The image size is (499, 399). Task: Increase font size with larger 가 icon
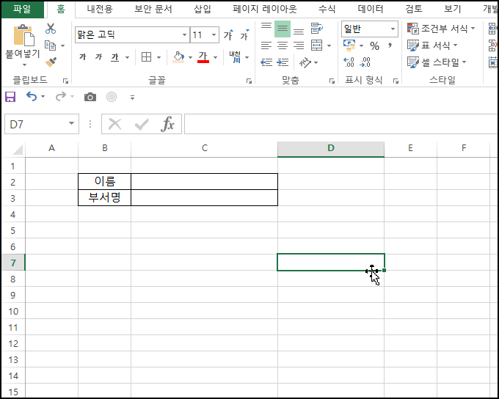point(228,34)
